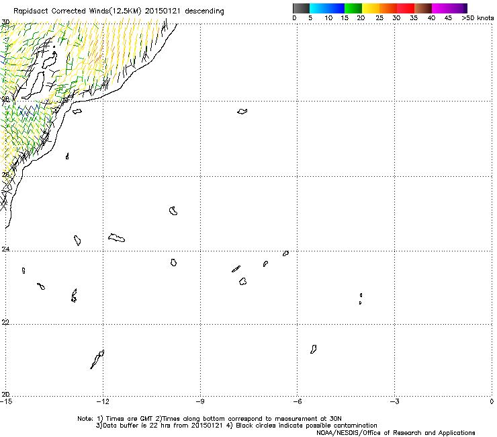This screenshot has width=497, height=437.
Task: Click the dark purple 45-50 knots legend swatch
Action: 458,8
